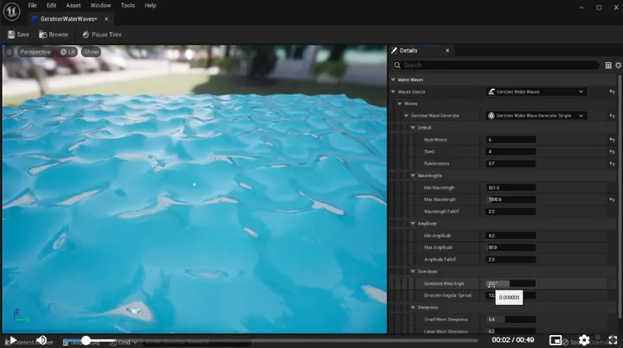
Task: Open the File menu
Action: (32, 5)
